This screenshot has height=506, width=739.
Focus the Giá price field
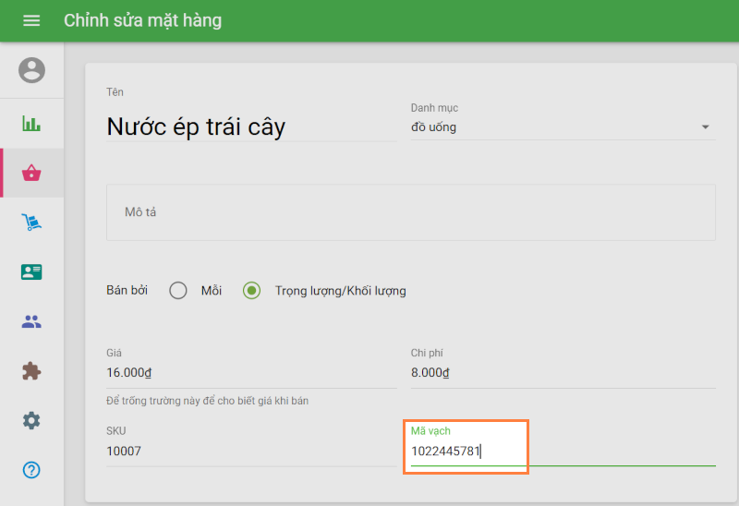click(251, 373)
